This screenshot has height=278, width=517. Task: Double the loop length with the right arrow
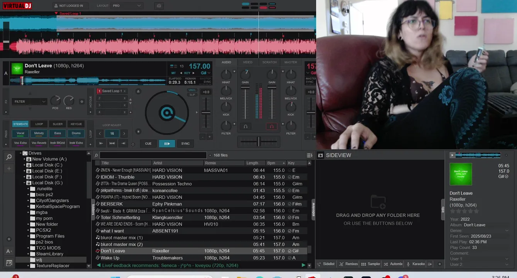[x=124, y=134]
